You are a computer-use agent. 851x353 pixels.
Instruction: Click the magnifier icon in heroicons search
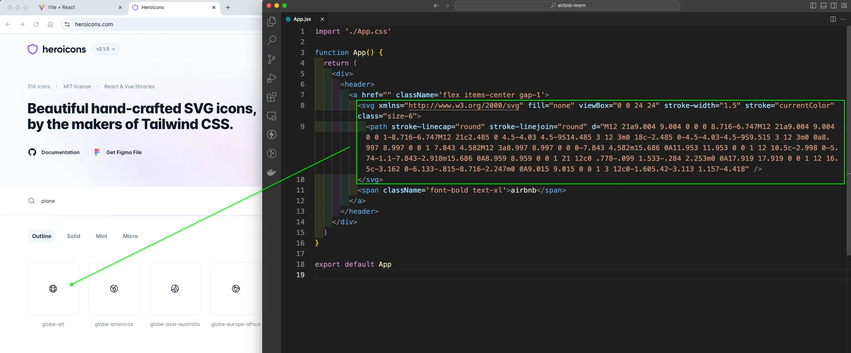(31, 201)
